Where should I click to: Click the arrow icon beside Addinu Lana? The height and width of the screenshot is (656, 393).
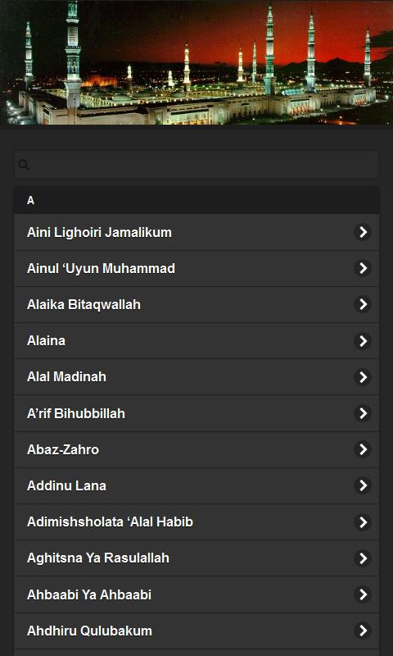363,485
